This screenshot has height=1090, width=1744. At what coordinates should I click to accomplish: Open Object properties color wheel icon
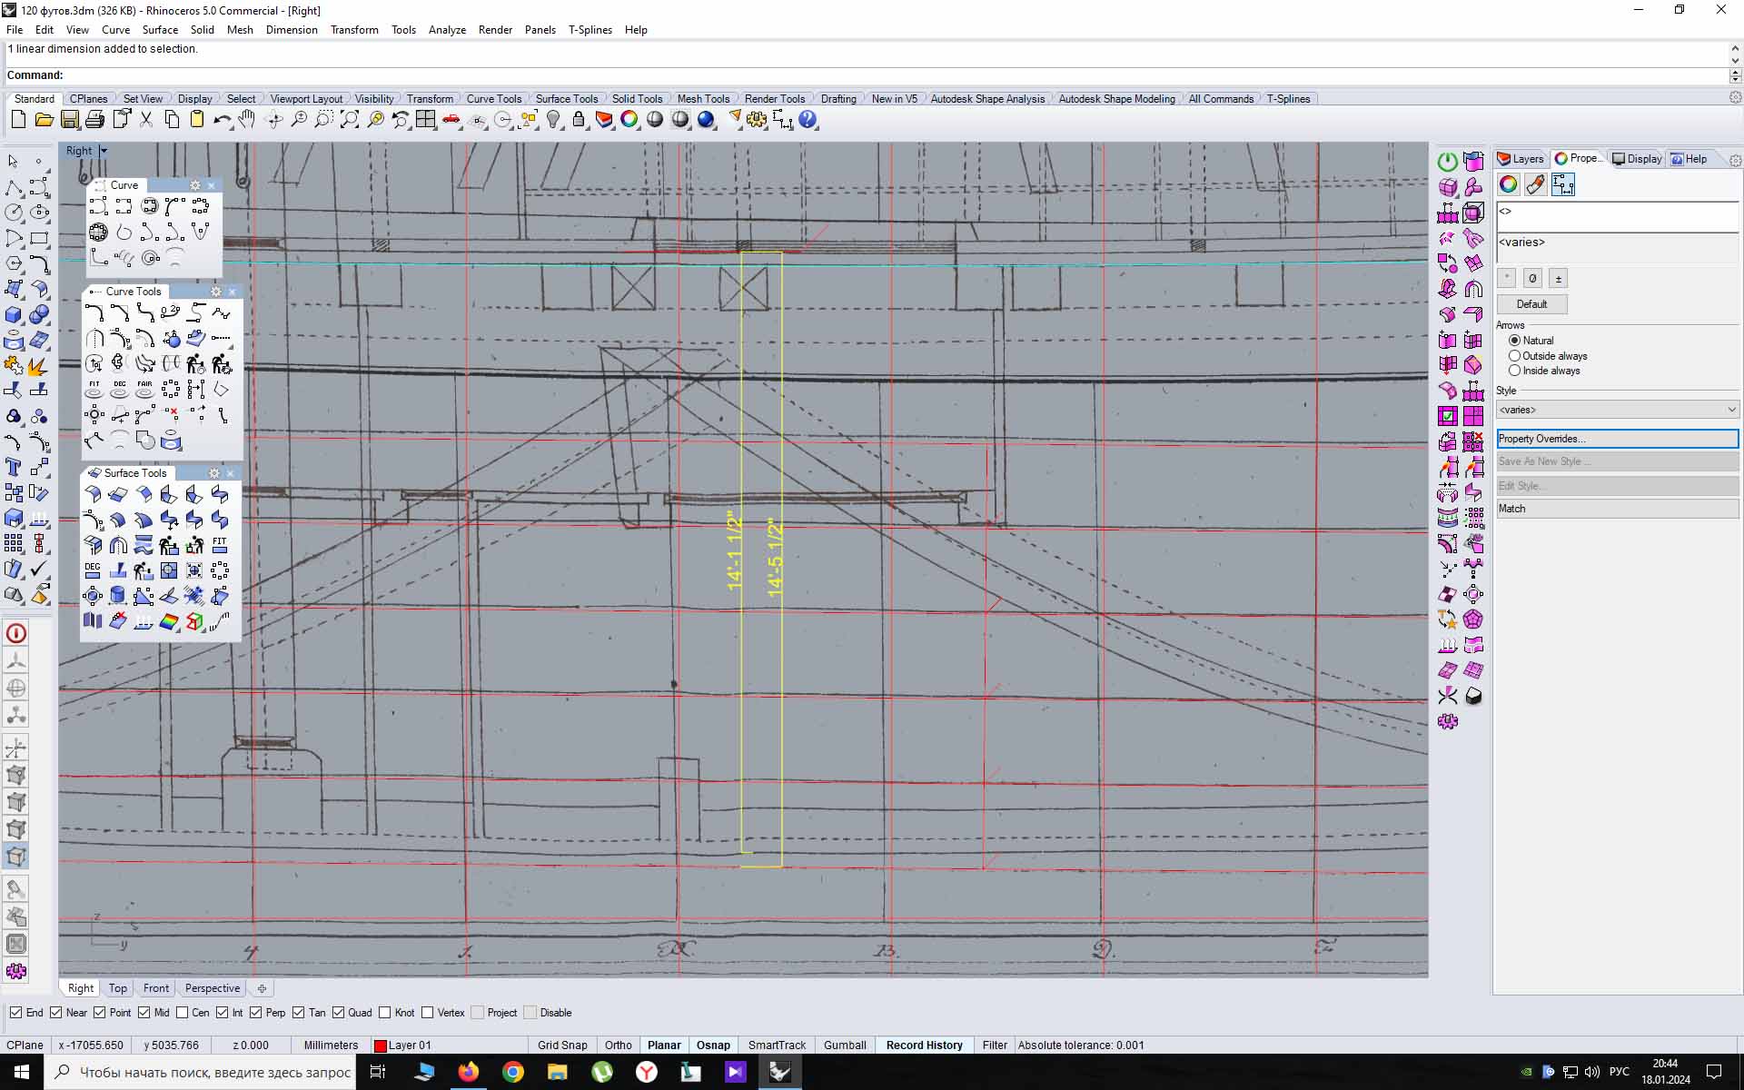(1508, 184)
